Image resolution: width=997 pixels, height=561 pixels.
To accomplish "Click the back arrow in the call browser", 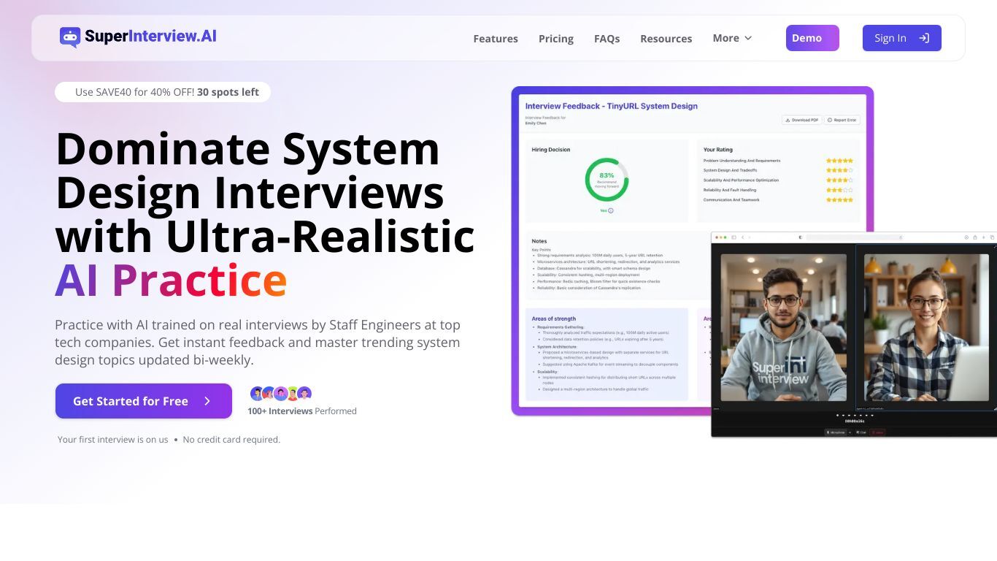I will [743, 237].
